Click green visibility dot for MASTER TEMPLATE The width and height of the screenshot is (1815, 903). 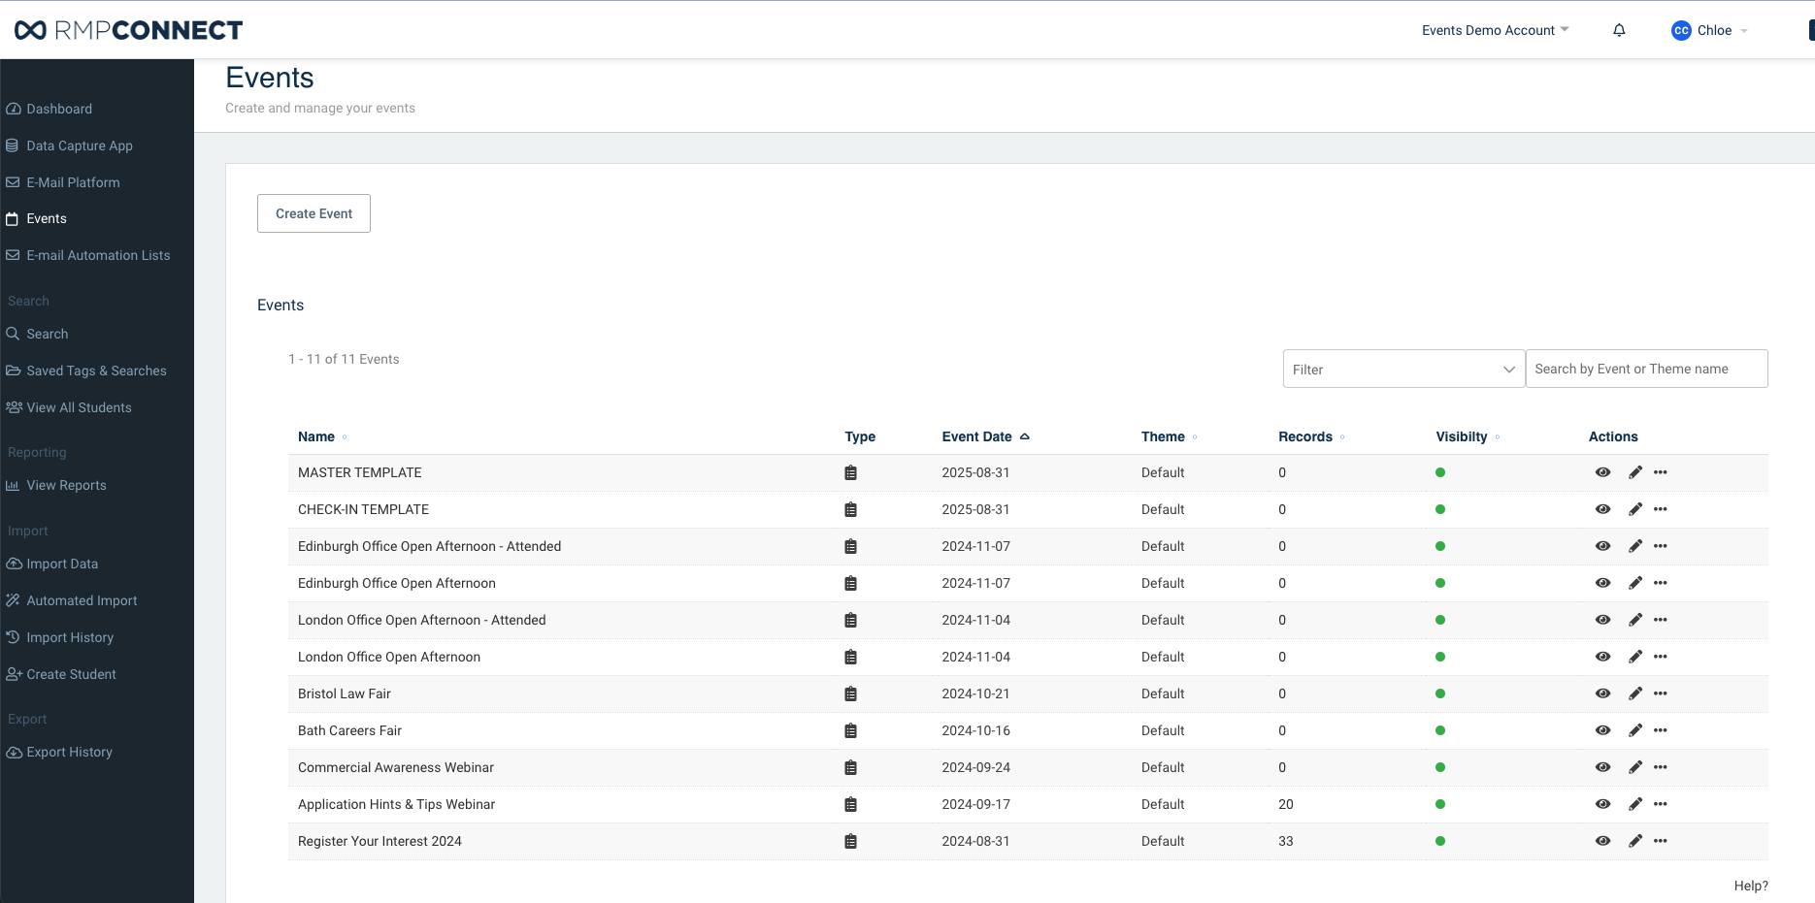coord(1440,472)
